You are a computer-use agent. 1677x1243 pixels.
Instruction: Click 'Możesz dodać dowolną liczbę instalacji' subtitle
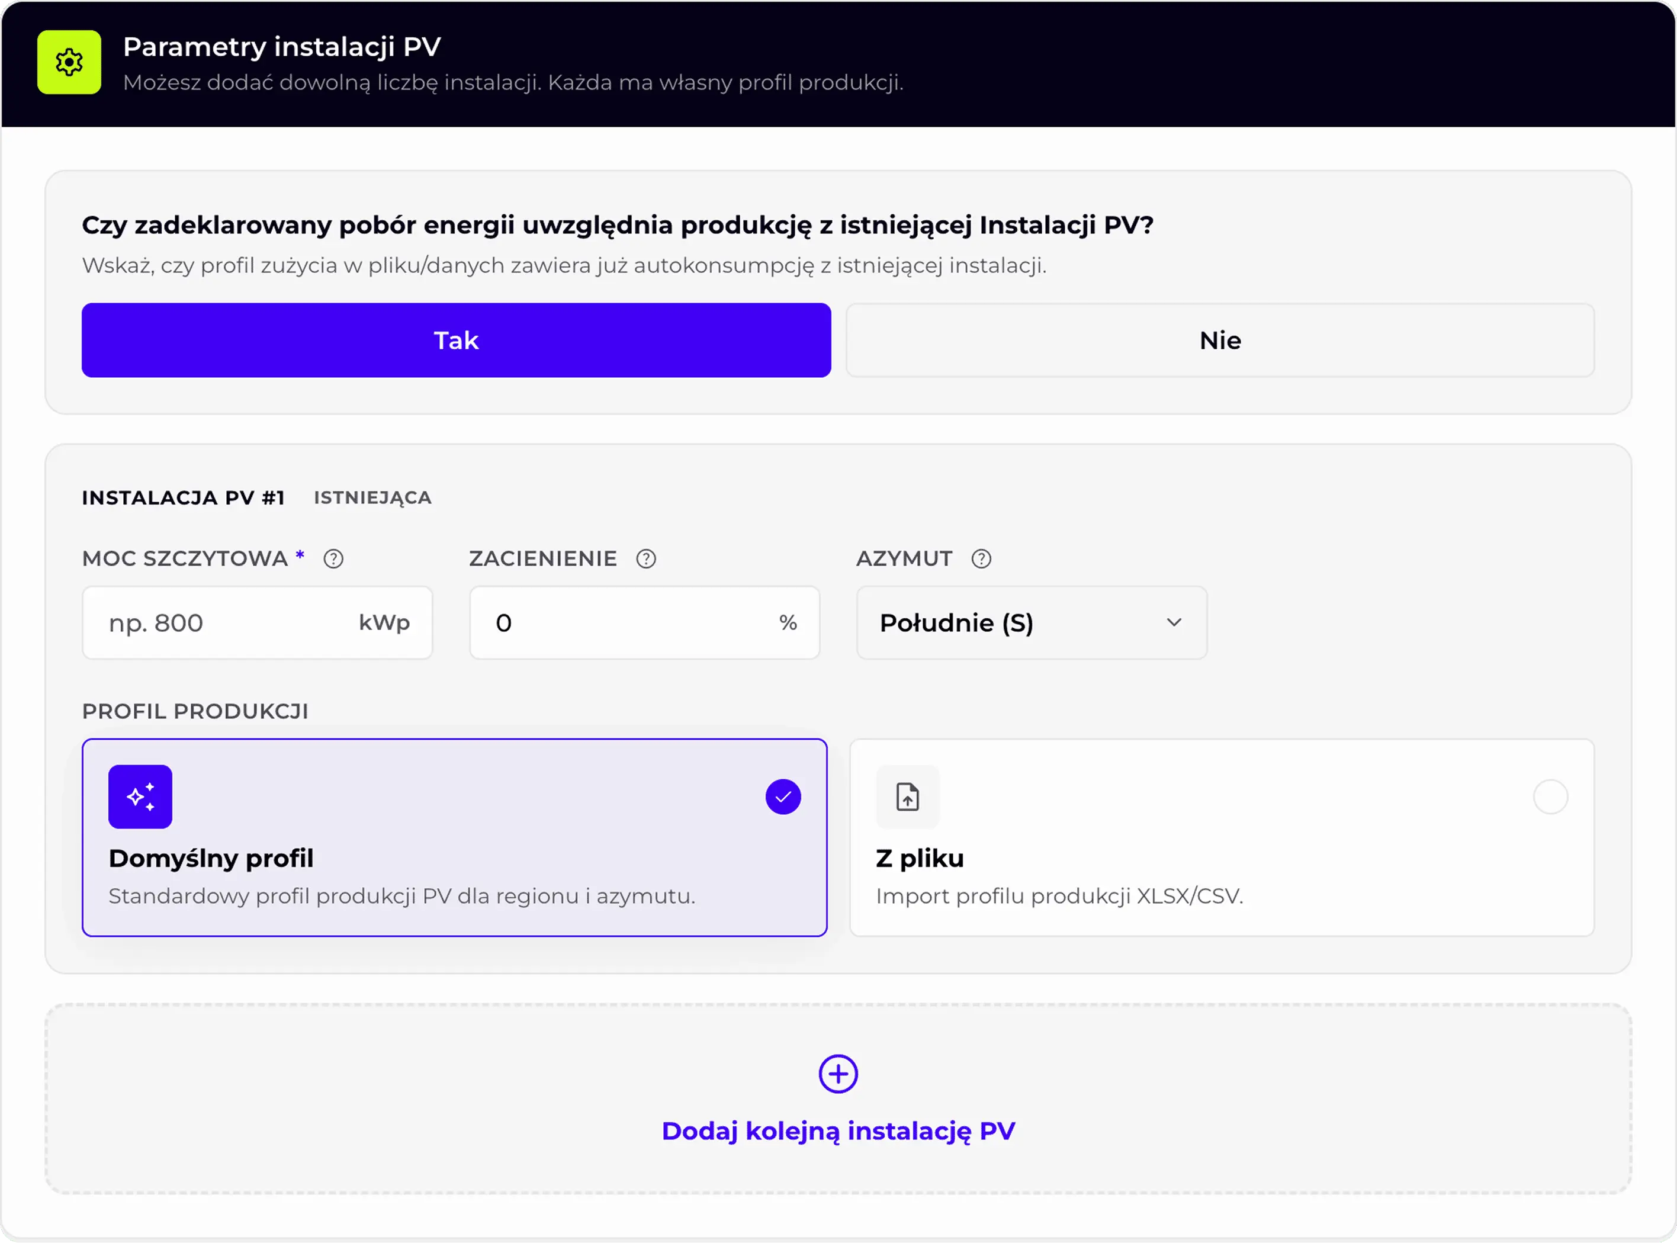click(x=513, y=83)
